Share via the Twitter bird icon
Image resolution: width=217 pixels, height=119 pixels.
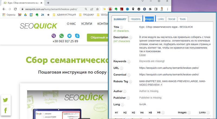coord(5,100)
